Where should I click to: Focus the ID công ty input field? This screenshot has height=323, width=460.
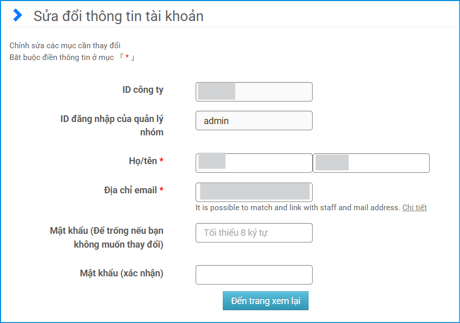coord(254,92)
